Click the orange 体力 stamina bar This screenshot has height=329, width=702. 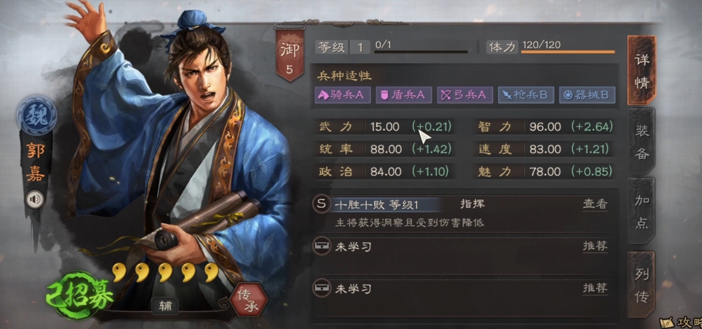[568, 52]
